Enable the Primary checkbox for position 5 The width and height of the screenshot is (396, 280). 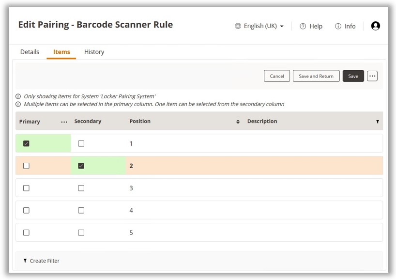coord(26,233)
